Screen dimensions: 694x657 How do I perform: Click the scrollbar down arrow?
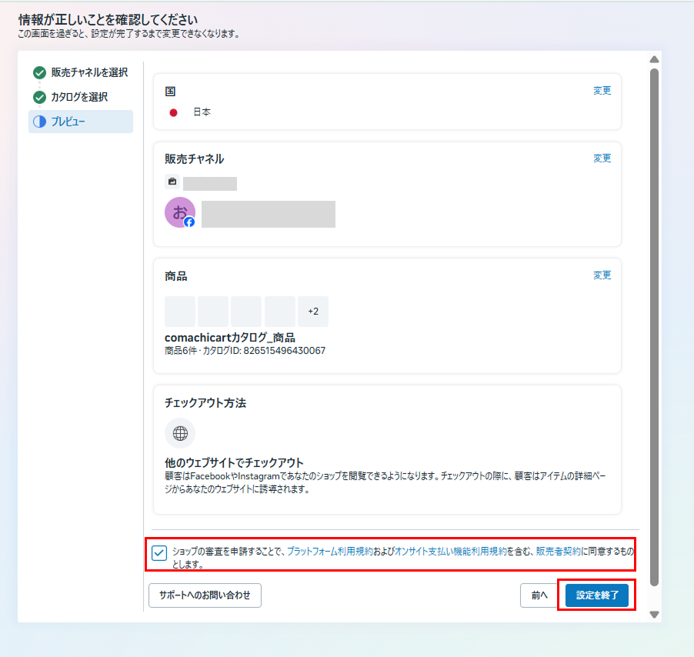tap(654, 614)
